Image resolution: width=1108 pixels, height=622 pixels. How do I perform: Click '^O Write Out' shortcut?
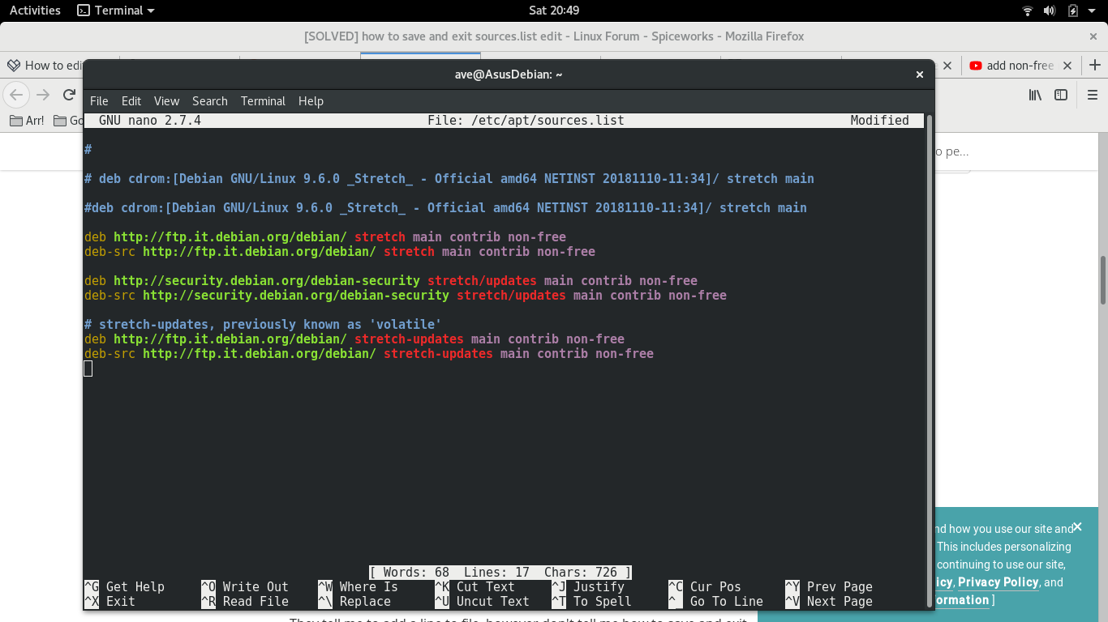(245, 586)
